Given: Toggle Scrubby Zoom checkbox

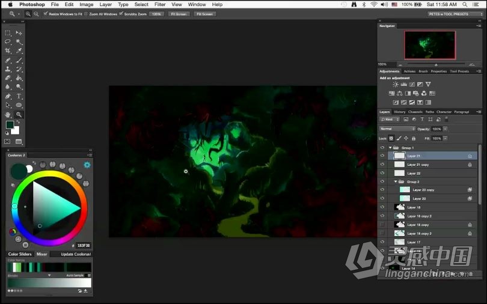Looking at the screenshot, I should point(121,14).
